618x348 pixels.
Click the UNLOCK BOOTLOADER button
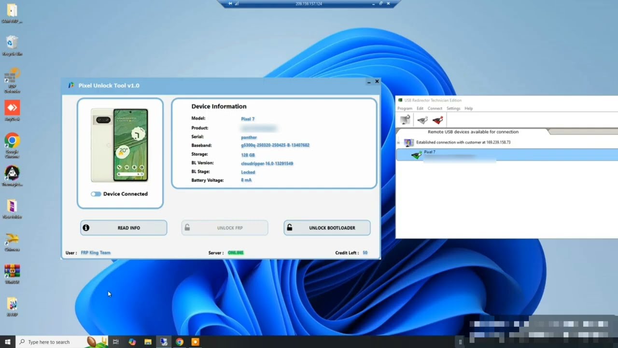coord(327,228)
